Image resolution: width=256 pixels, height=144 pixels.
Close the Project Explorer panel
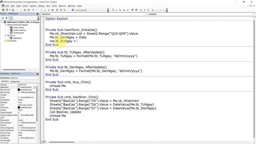(37, 14)
